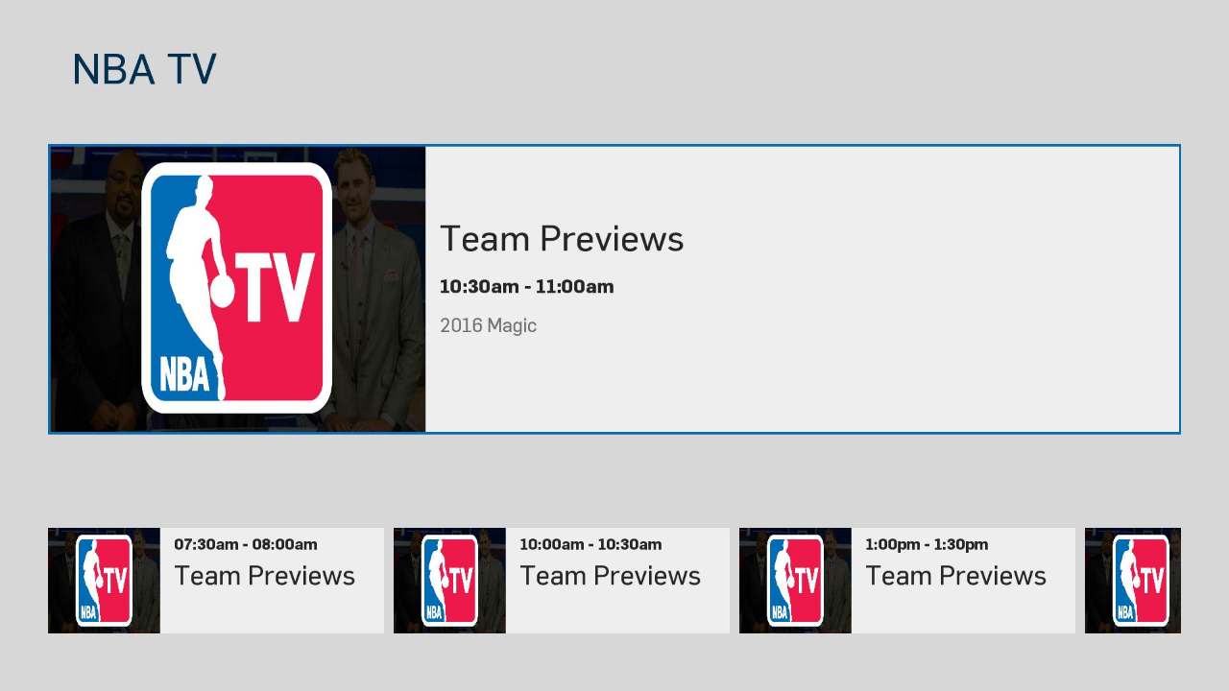
Task: Click the NBA logo on the 1:00pm episode thumbnail
Action: coord(794,581)
